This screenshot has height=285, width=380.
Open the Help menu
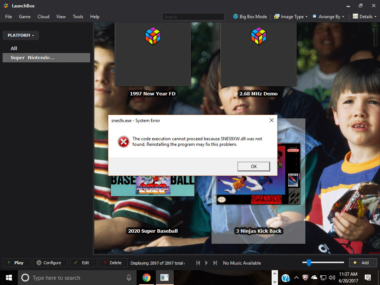click(95, 16)
